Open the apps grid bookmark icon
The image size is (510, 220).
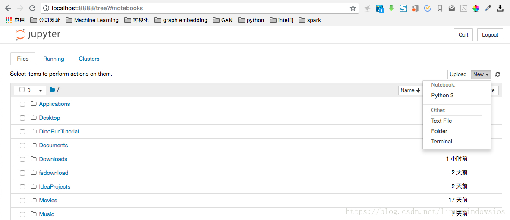tap(9, 20)
